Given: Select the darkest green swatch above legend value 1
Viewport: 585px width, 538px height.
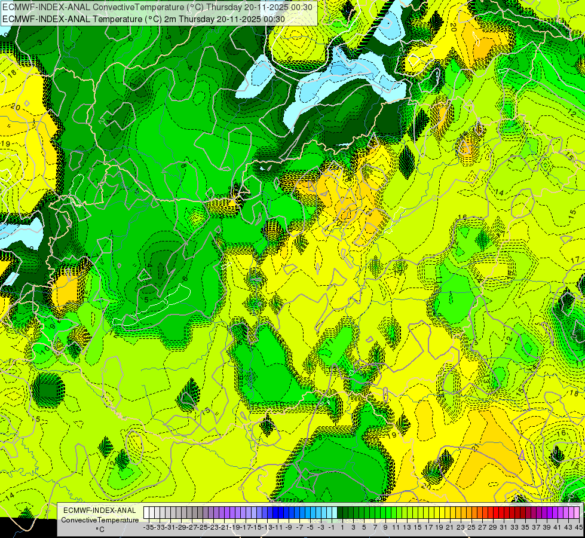Looking at the screenshot, I should coord(340,513).
